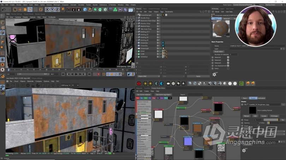Open the HDR tone dropdown in Live Viewer
This screenshot has width=286, height=160.
point(66,85)
